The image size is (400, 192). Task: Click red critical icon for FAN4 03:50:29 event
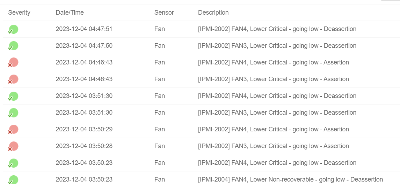pos(13,129)
